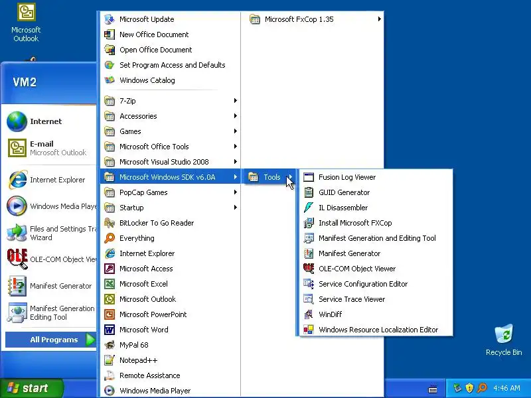Click the BitLocker To Go Reader icon
The height and width of the screenshot is (398, 531).
(x=110, y=223)
